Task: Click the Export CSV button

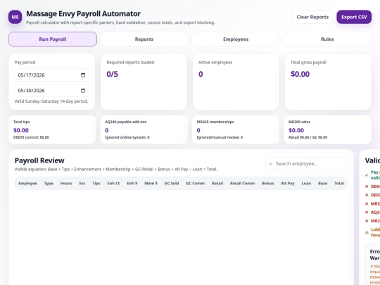Action: pyautogui.click(x=354, y=17)
